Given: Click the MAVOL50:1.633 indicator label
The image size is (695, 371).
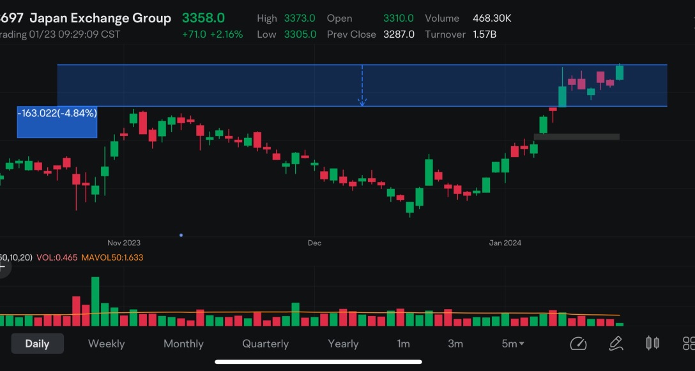Looking at the screenshot, I should point(112,257).
